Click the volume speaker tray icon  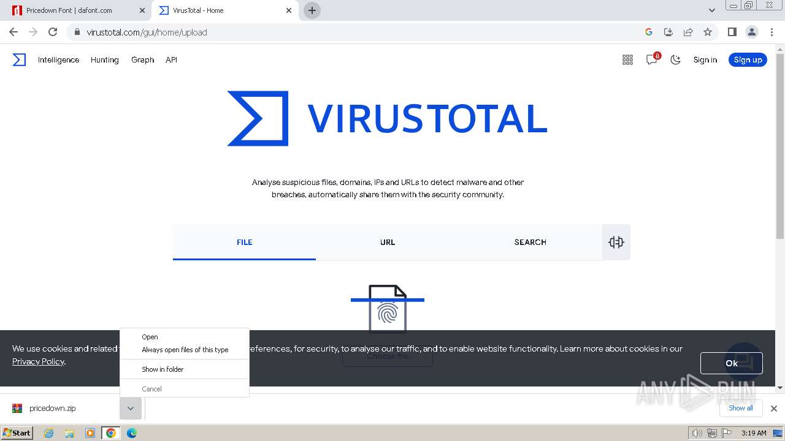(697, 433)
